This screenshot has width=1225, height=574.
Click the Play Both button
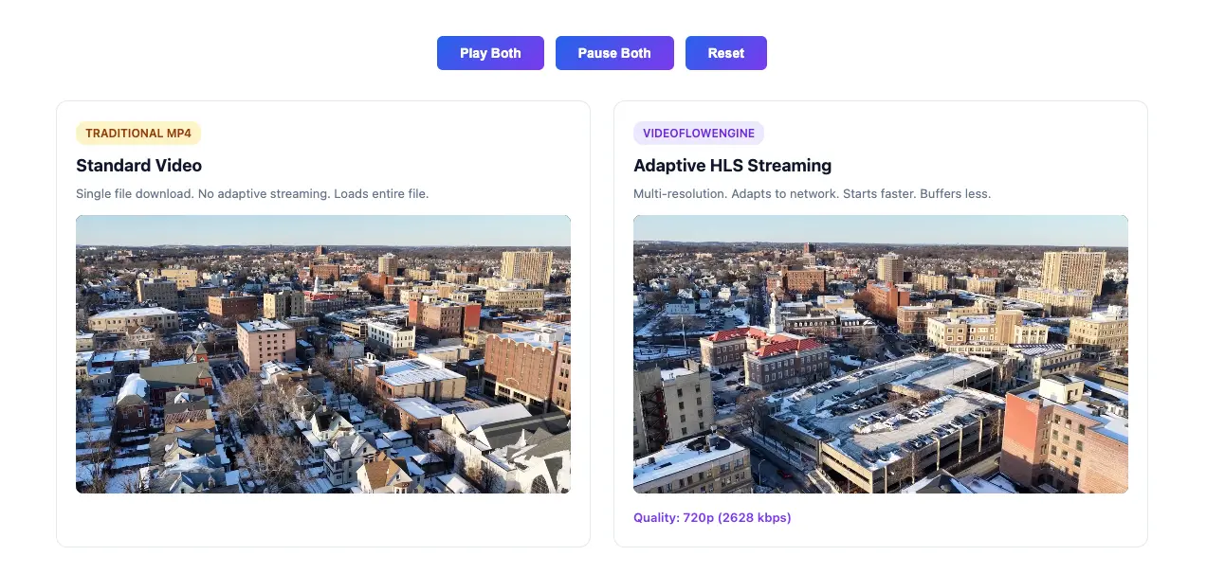click(490, 53)
